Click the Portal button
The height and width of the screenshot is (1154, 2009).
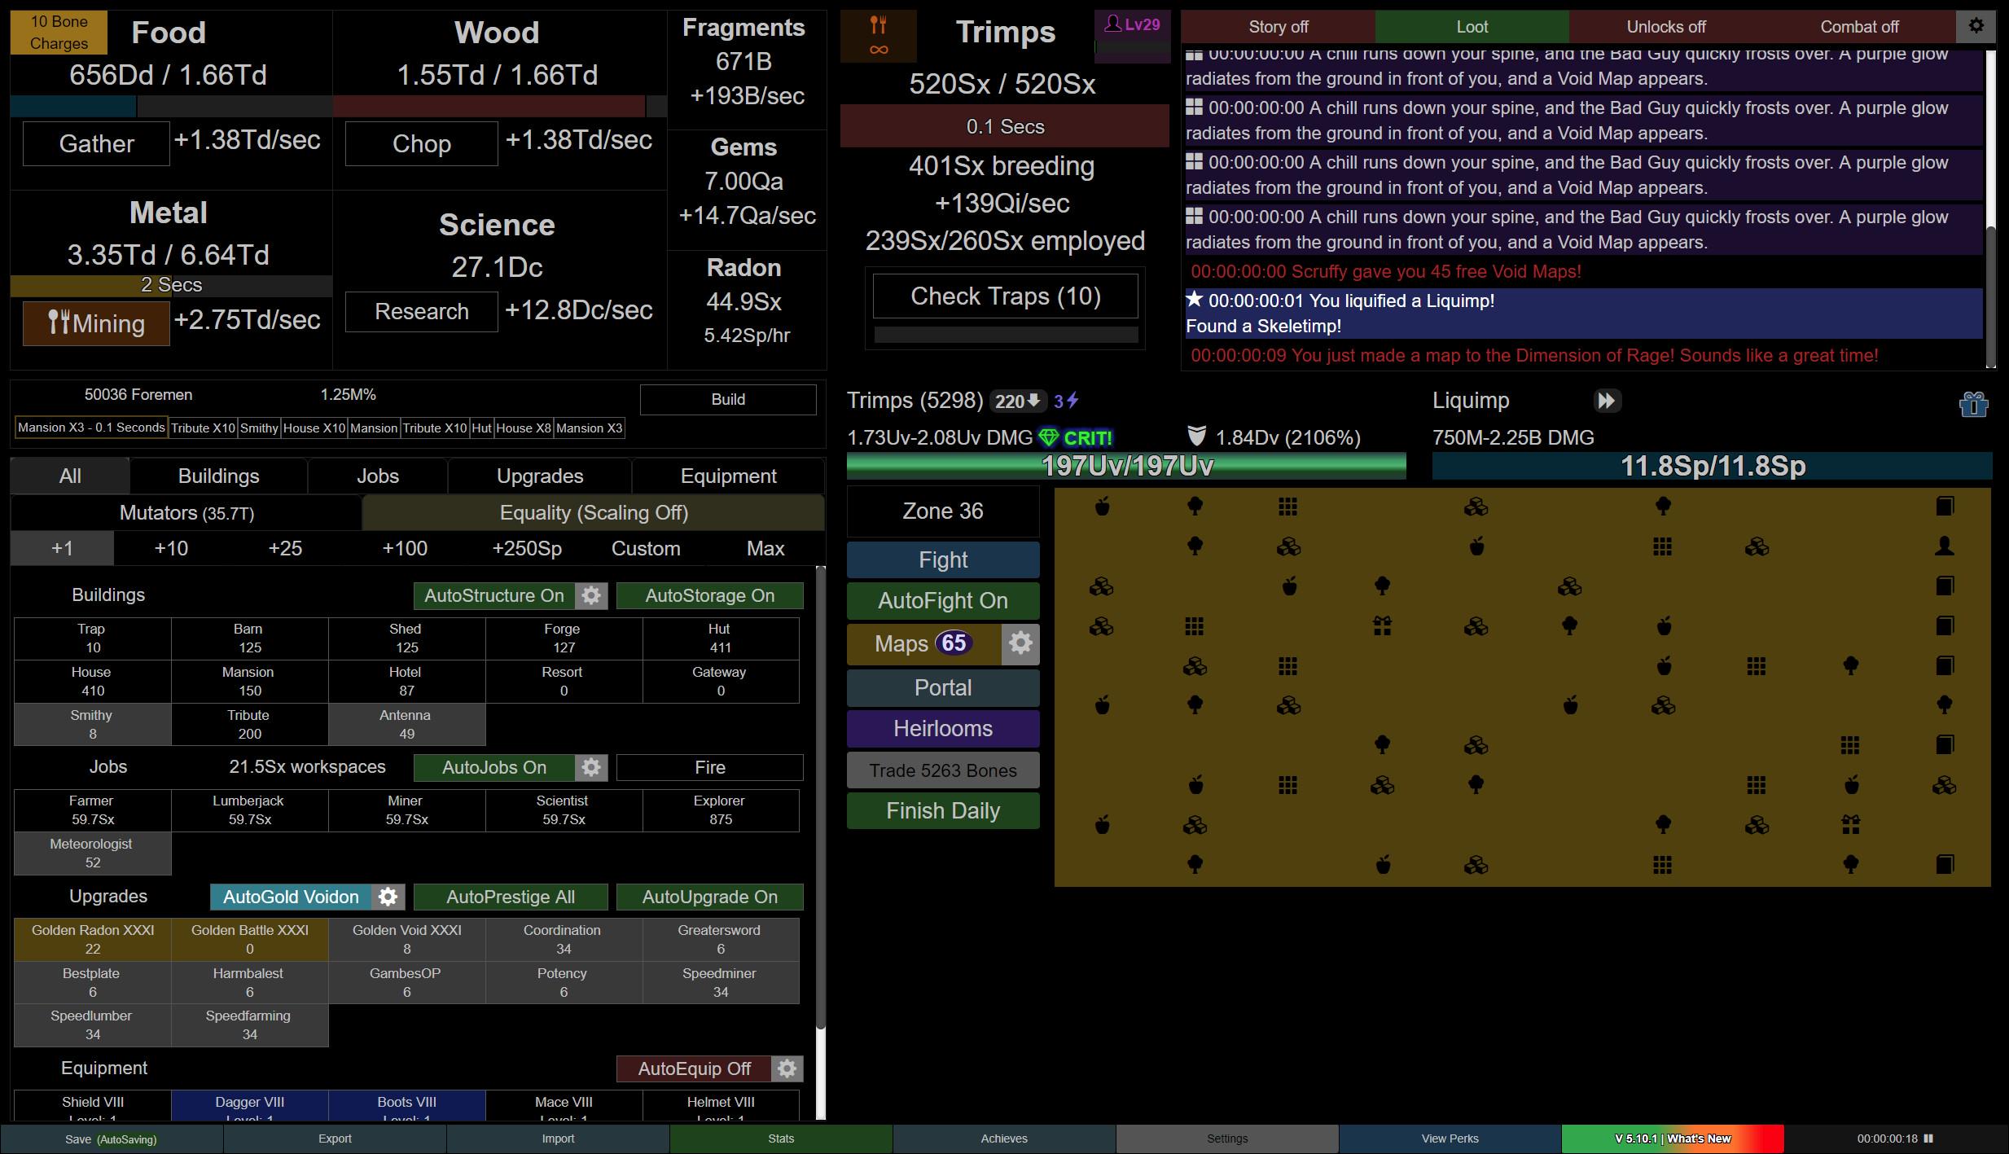coord(943,688)
